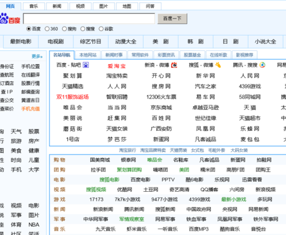Open the orange 手机充值 sidebar link
The width and height of the screenshot is (286, 235).
(31, 109)
